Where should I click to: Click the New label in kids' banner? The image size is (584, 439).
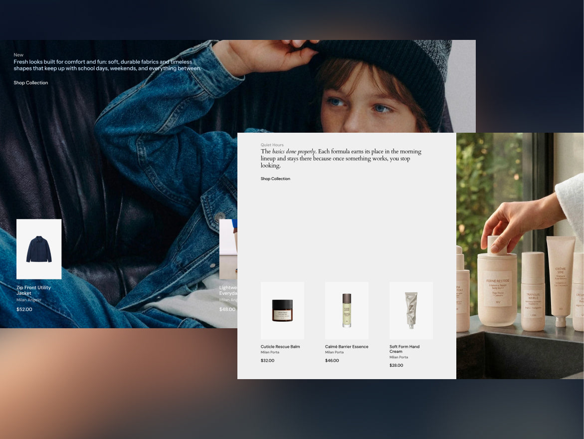18,55
